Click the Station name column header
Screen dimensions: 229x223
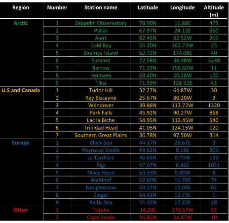pos(101,7)
